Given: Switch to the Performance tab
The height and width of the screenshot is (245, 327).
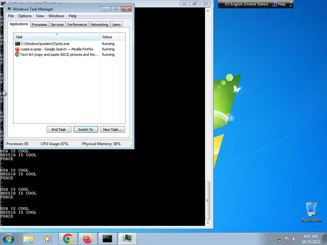Looking at the screenshot, I should (x=77, y=25).
